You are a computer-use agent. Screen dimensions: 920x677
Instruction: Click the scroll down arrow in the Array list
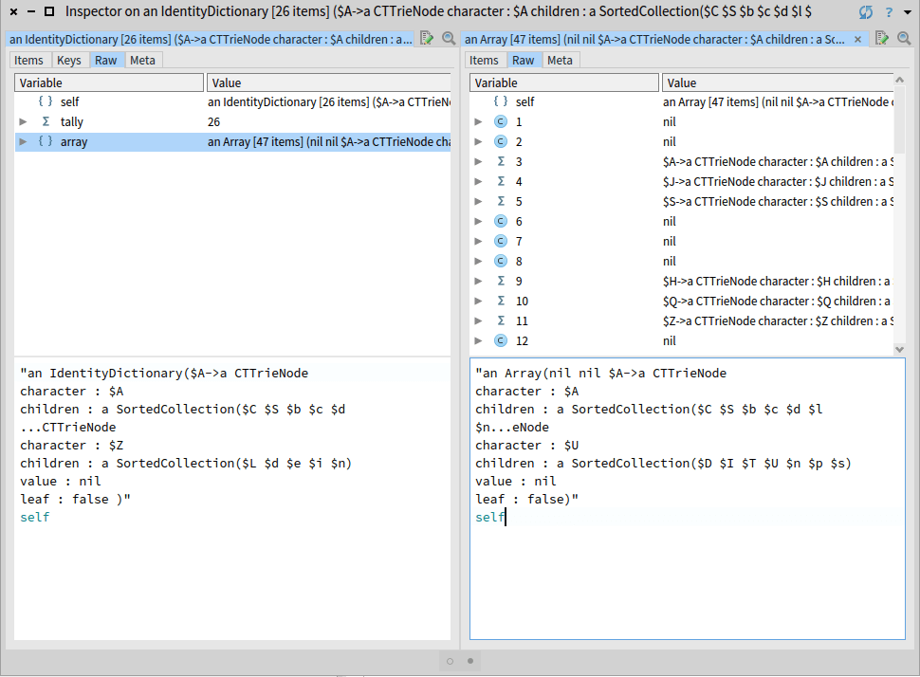click(900, 349)
